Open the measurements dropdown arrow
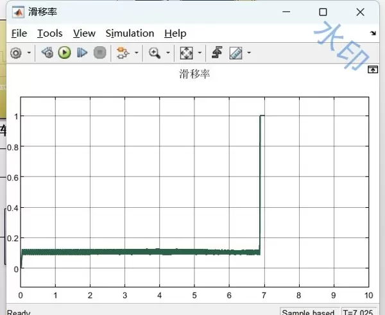This screenshot has width=385, height=315. [x=249, y=54]
